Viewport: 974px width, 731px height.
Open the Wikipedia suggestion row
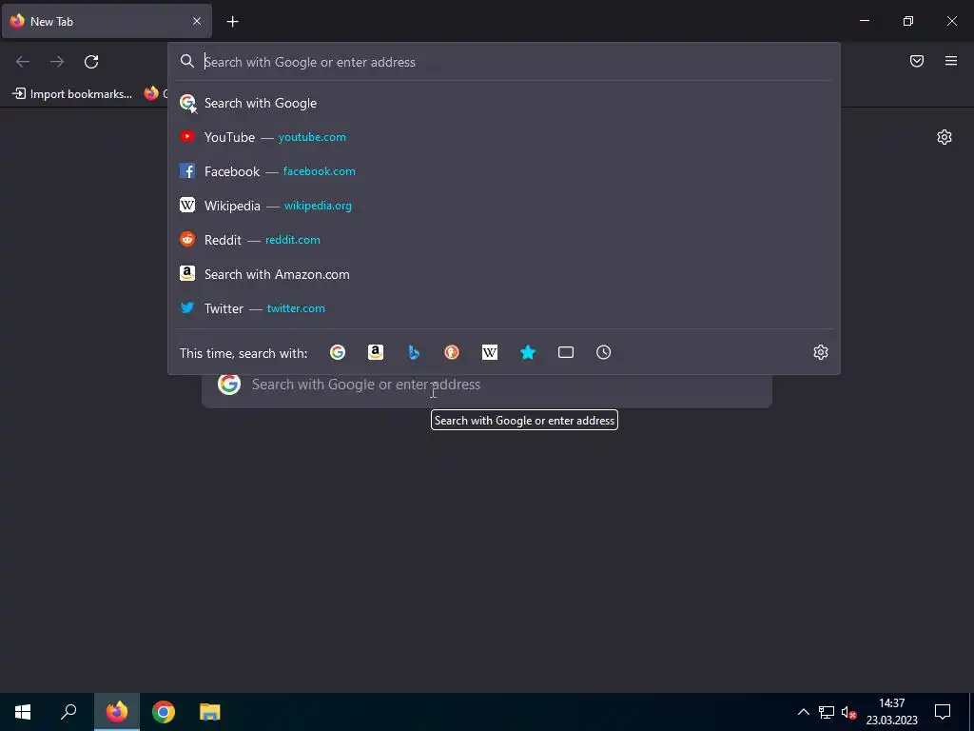[504, 206]
